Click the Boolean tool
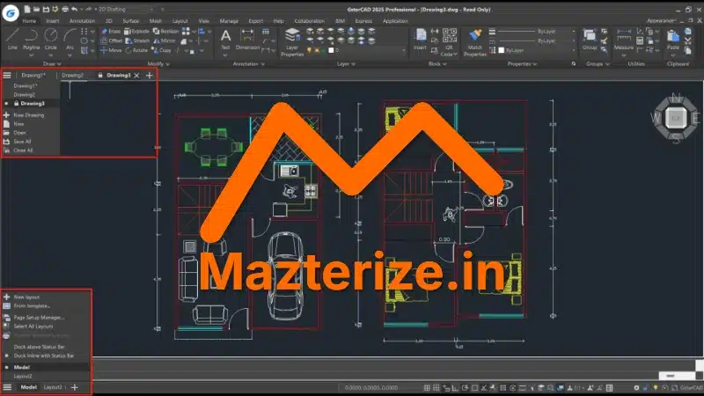Viewport: 704px width, 396px height. tap(165, 32)
